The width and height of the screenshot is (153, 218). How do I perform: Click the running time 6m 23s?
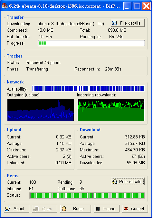(x=116, y=37)
